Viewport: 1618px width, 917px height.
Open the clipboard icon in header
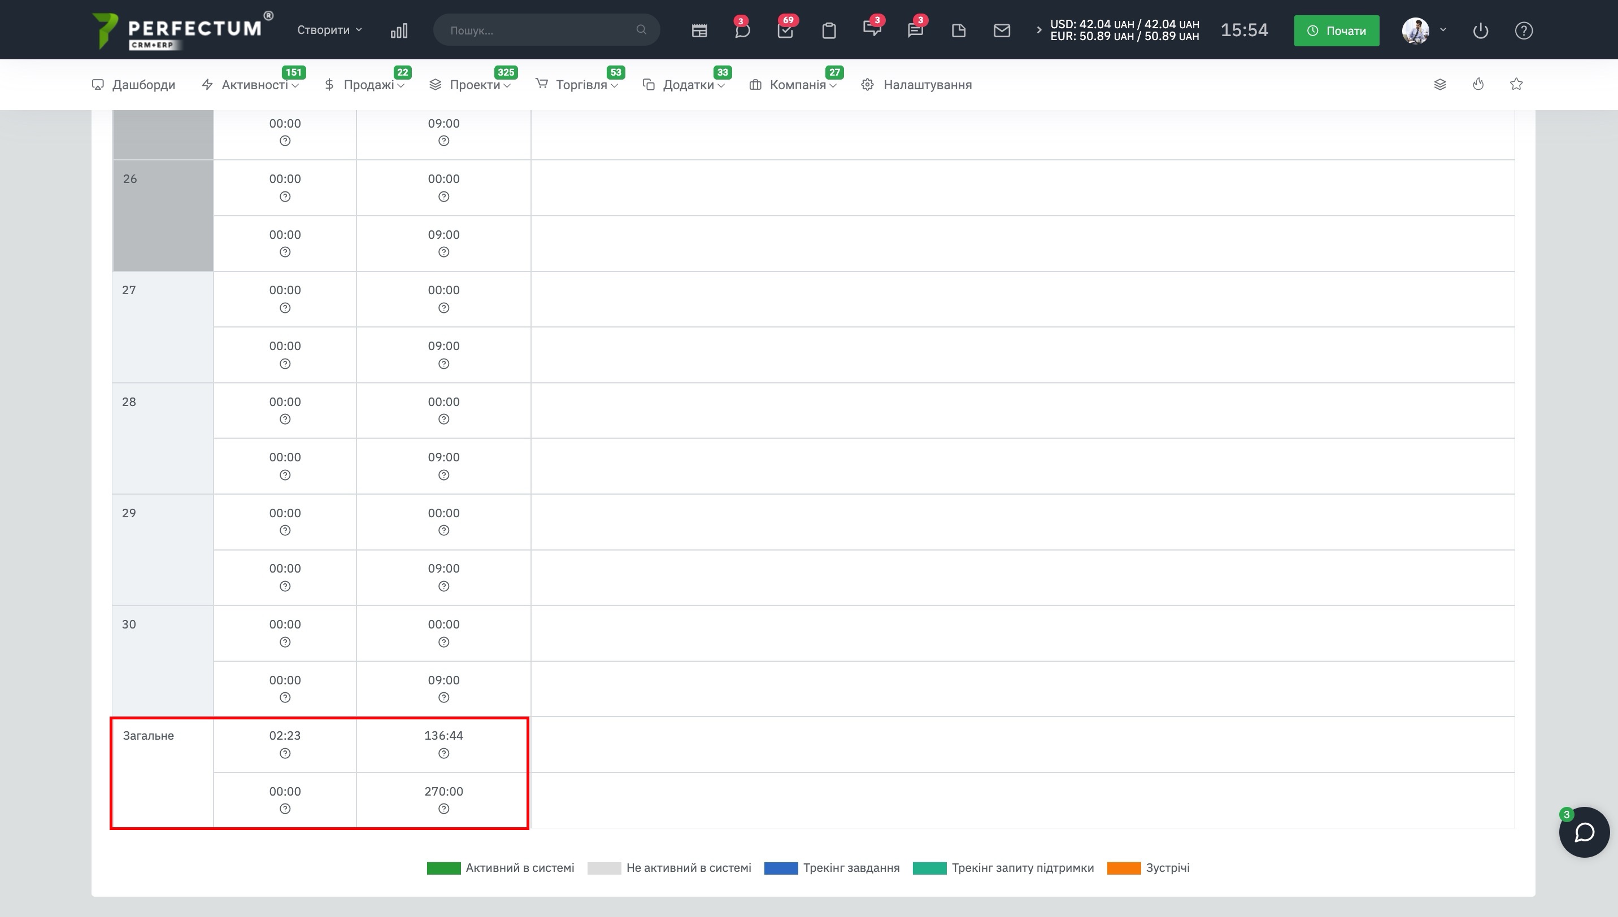pyautogui.click(x=829, y=30)
